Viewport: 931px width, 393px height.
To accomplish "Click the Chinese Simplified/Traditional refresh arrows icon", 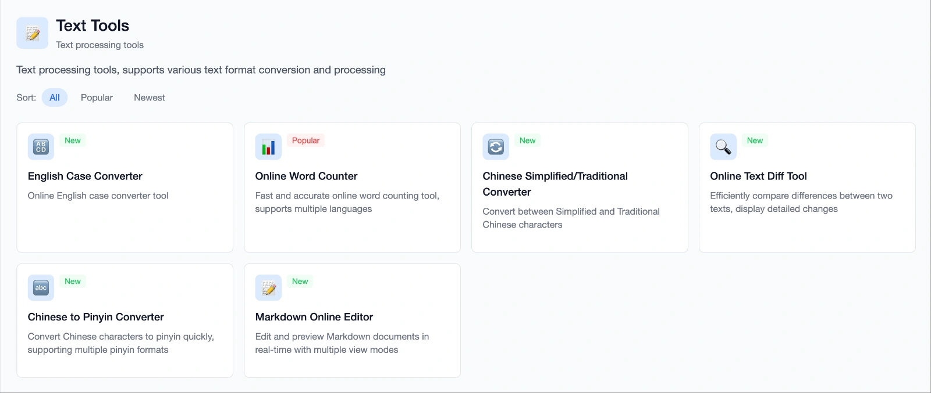I will click(496, 147).
